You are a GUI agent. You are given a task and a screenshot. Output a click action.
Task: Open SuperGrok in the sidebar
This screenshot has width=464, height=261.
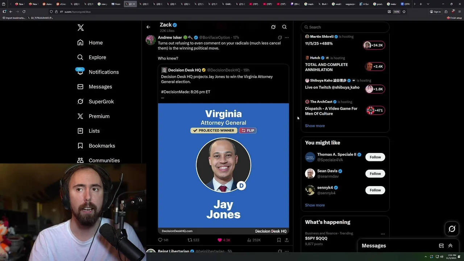point(96,101)
